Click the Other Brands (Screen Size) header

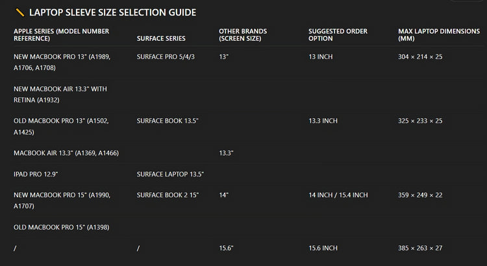[243, 35]
